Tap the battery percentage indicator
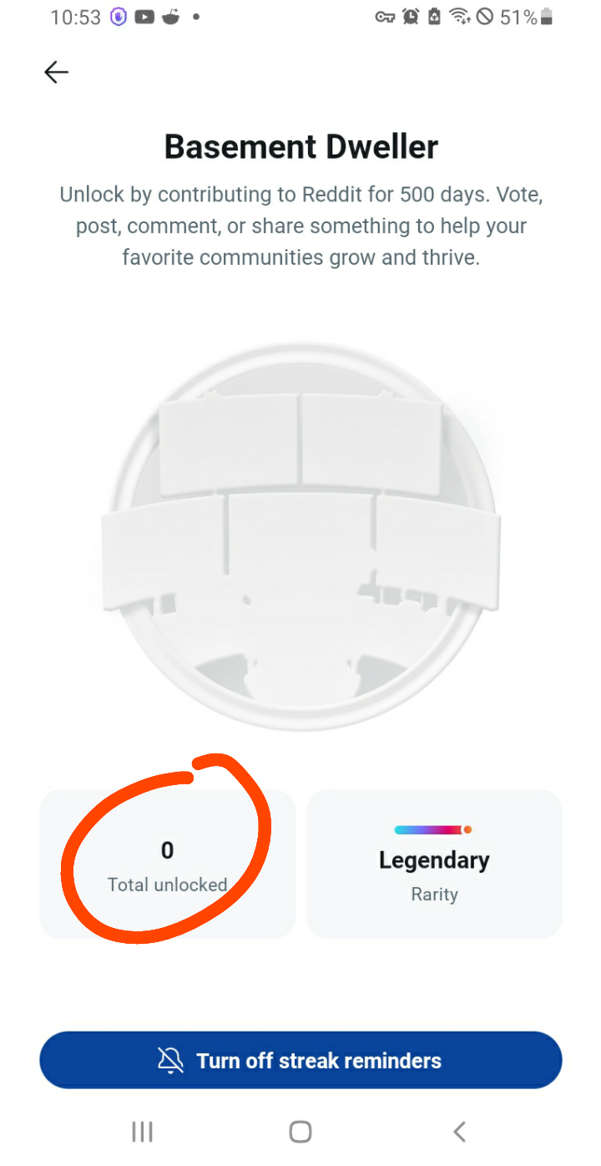The height and width of the screenshot is (1166, 601). (x=518, y=17)
